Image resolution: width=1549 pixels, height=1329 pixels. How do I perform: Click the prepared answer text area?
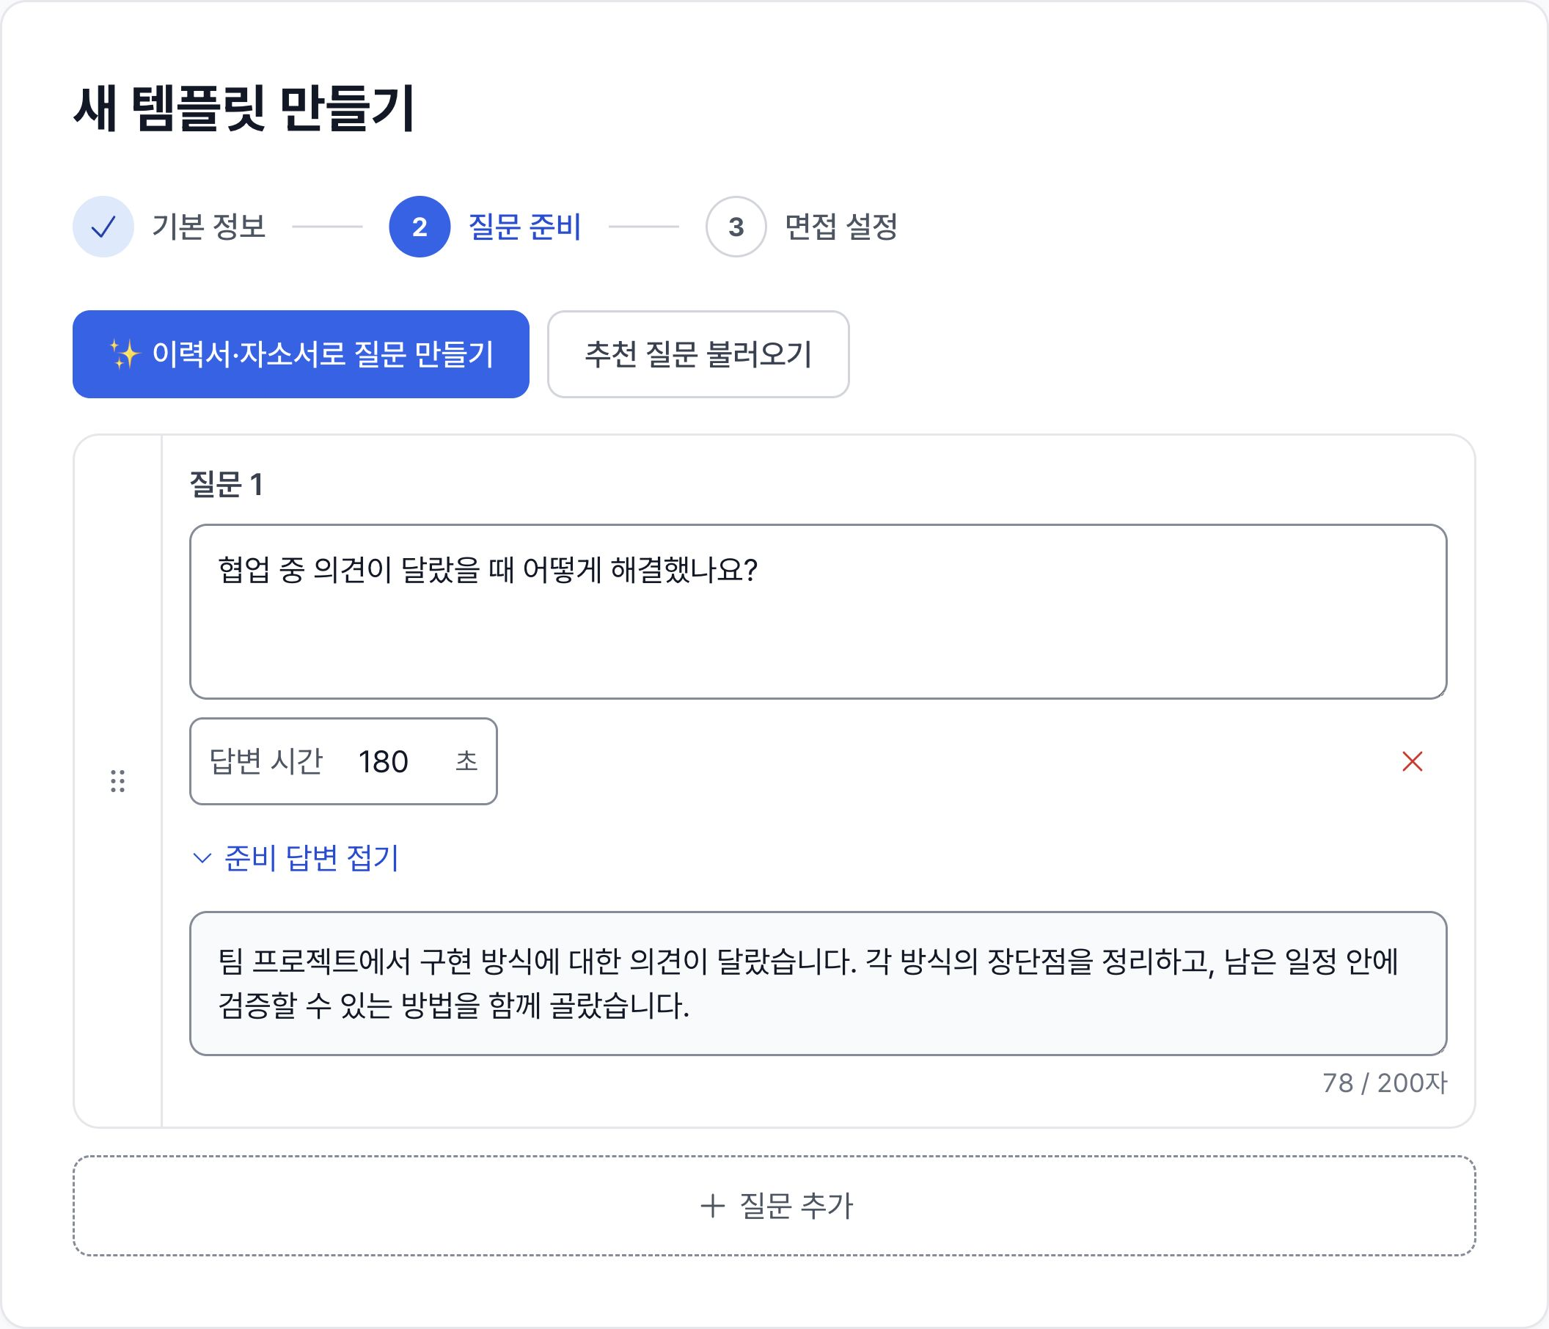[818, 983]
